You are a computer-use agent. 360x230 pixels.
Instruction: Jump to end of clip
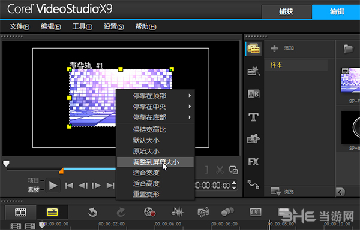tap(110, 186)
